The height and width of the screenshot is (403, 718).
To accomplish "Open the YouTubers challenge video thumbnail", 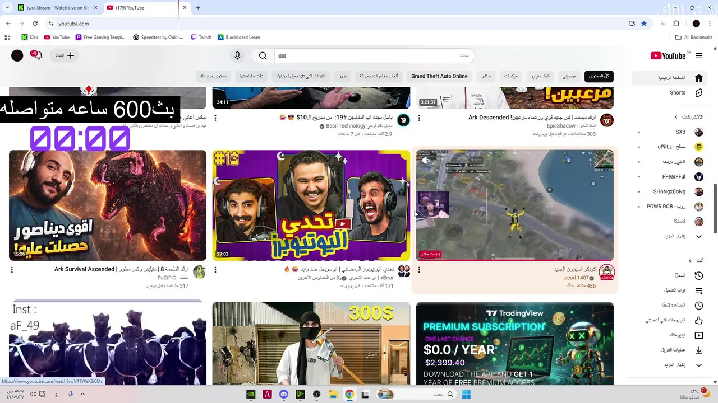I will click(311, 205).
